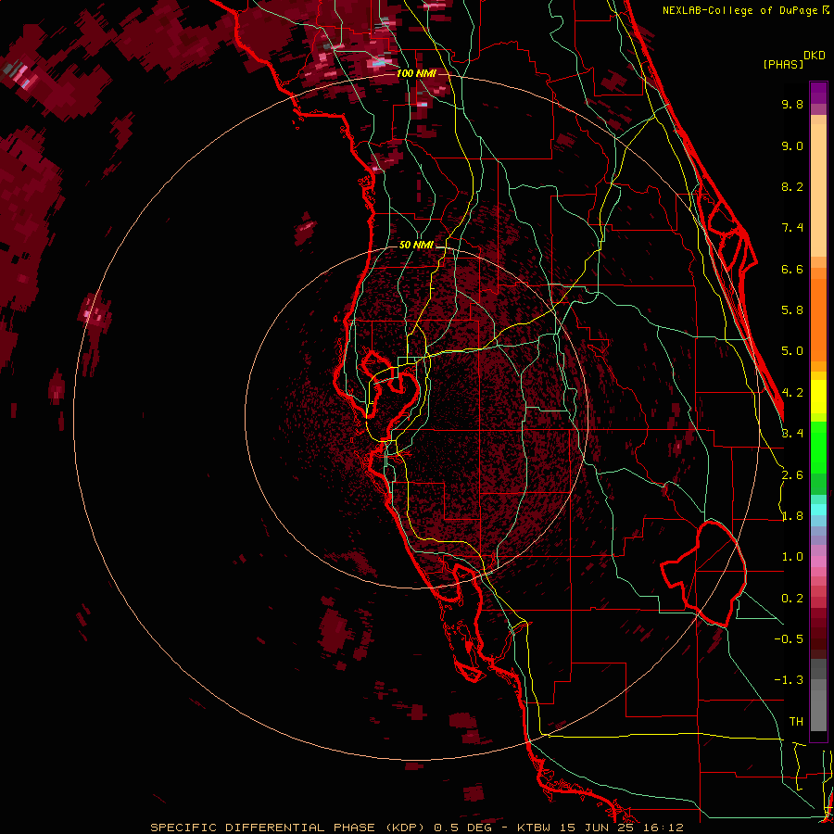834x834 pixels.
Task: Click the orange band of color bar
Action: [x=818, y=321]
